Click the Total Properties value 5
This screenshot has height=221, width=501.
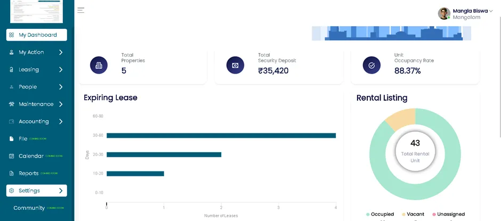(x=124, y=71)
